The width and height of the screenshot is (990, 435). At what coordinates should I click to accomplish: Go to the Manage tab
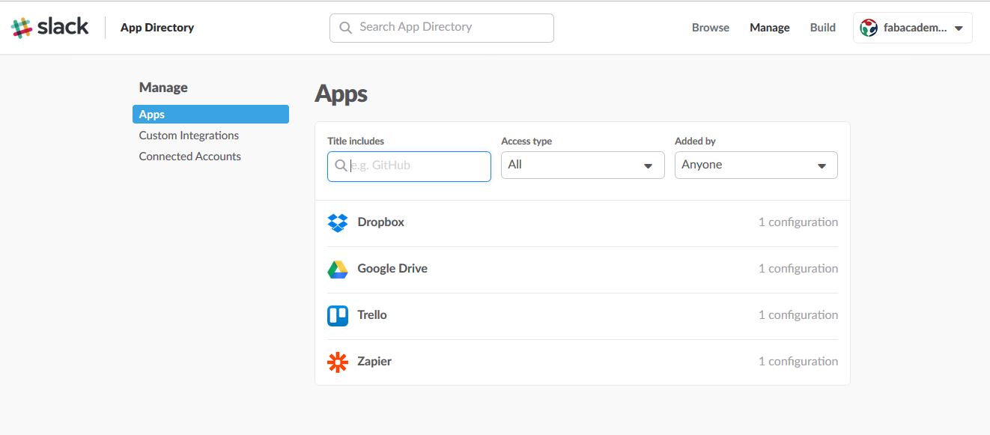[x=770, y=28]
